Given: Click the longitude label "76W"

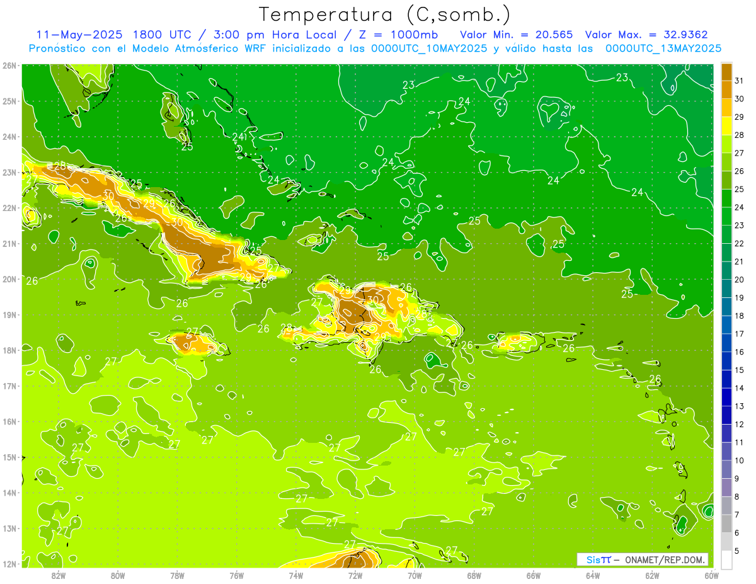Looking at the screenshot, I should (x=236, y=575).
